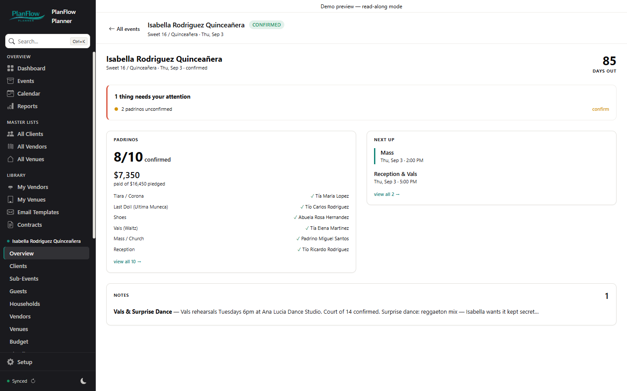The width and height of the screenshot is (627, 391).
Task: Open the event Venues section
Action: (46, 329)
